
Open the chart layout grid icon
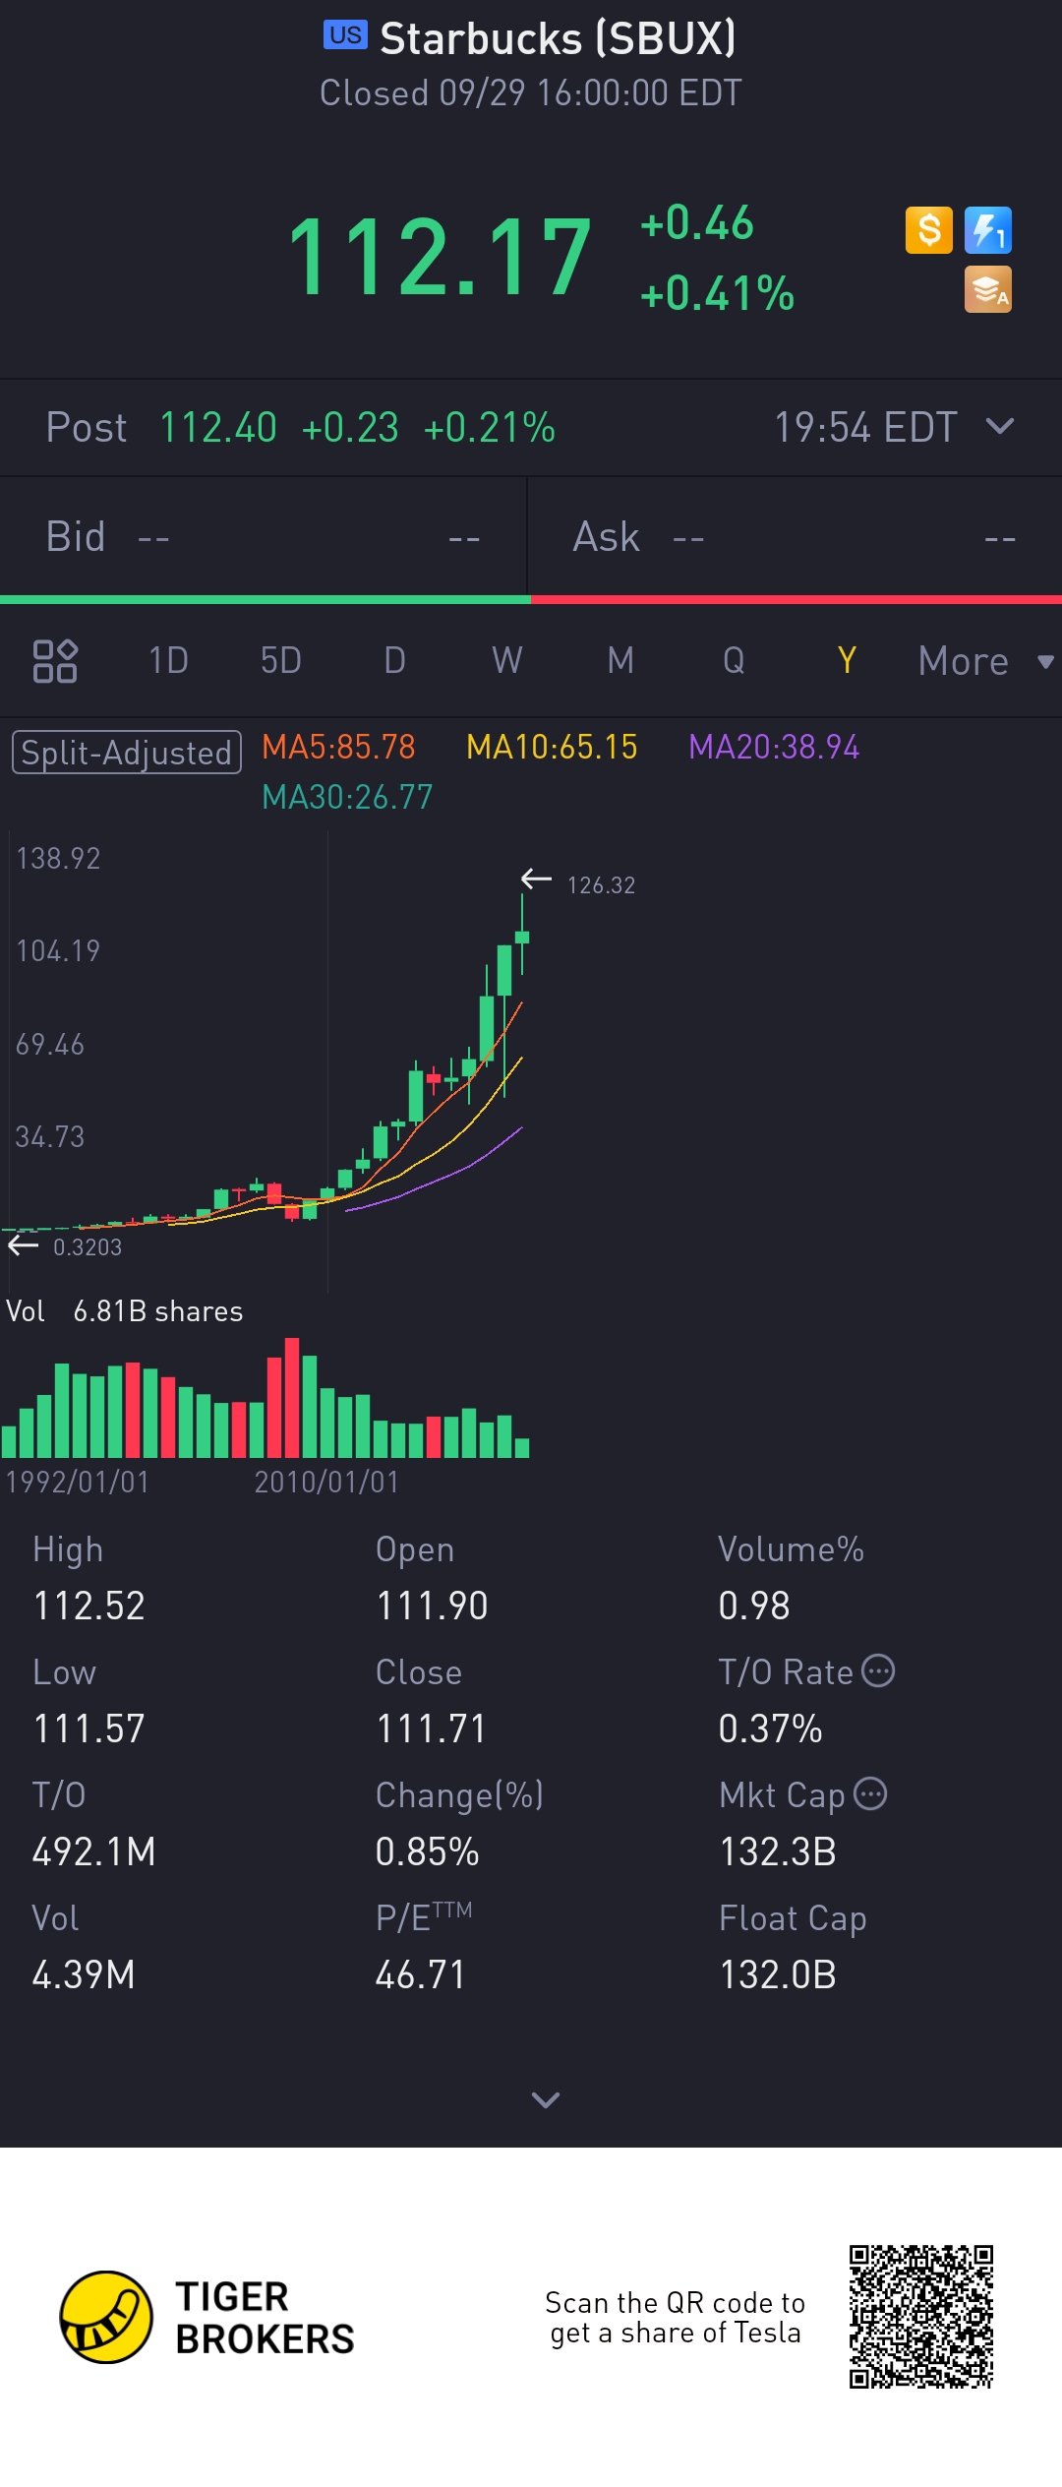click(x=55, y=661)
